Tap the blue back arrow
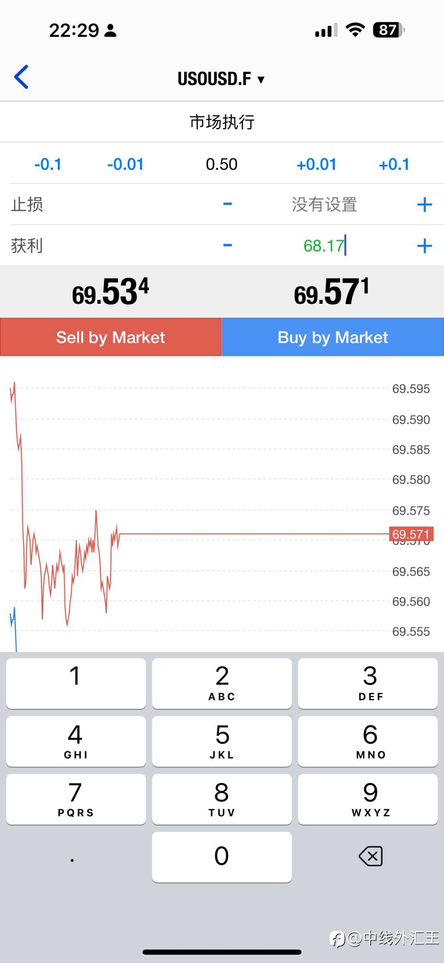 [x=21, y=77]
